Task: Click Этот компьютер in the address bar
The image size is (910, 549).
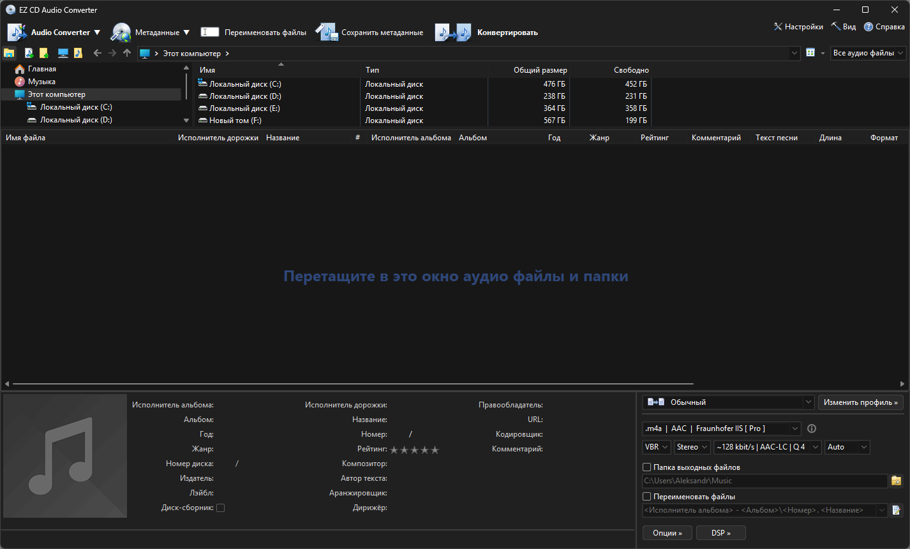Action: 191,54
